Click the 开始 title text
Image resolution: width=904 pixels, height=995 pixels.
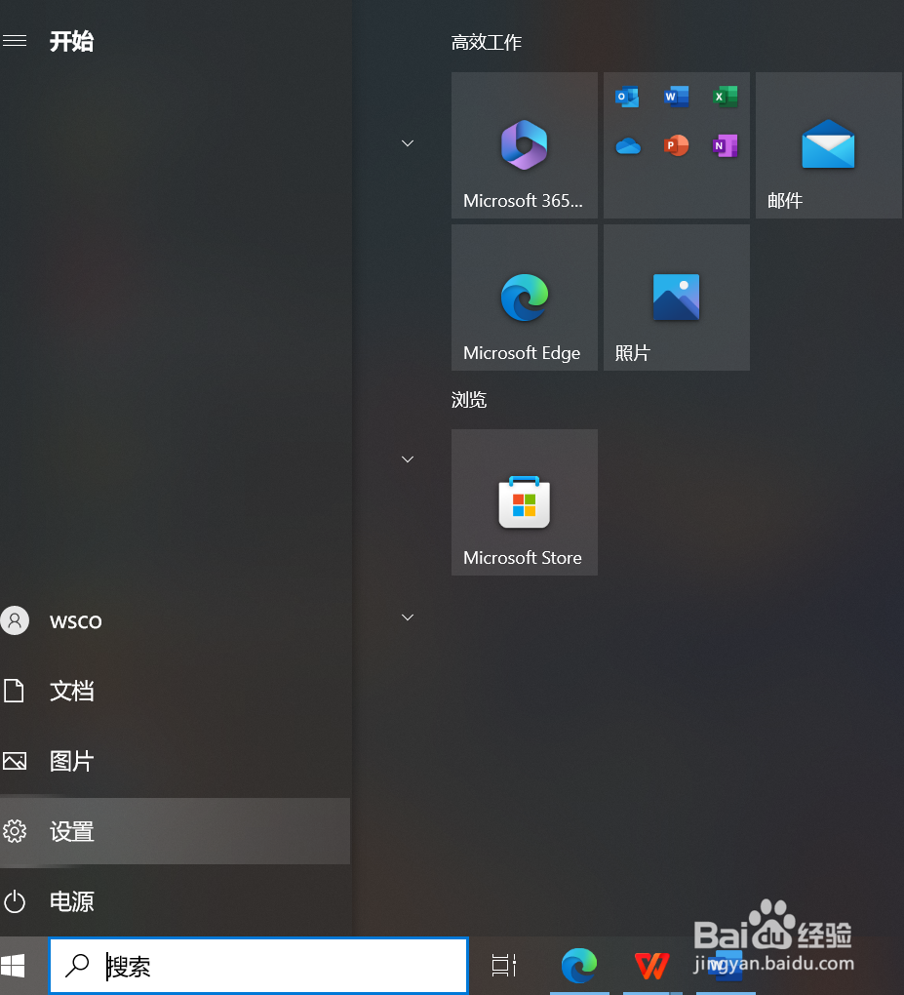pyautogui.click(x=72, y=41)
